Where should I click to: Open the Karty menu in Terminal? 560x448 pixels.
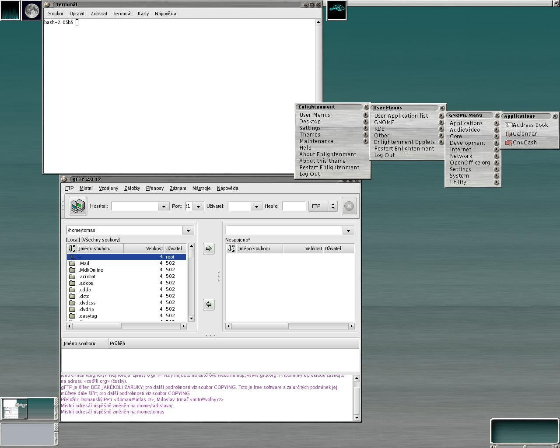coord(143,14)
